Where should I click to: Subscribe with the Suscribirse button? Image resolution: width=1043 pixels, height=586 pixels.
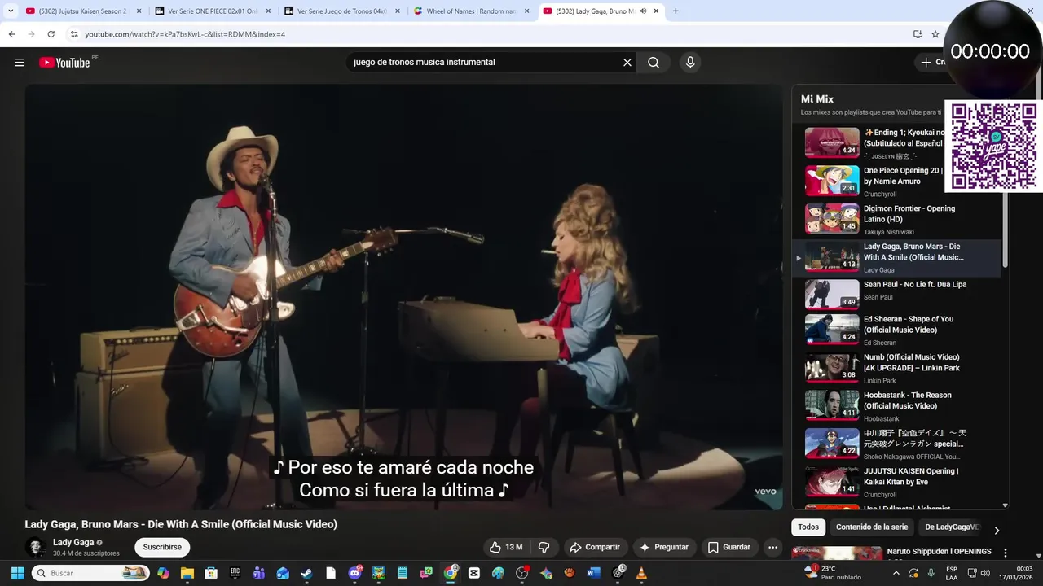point(162,547)
